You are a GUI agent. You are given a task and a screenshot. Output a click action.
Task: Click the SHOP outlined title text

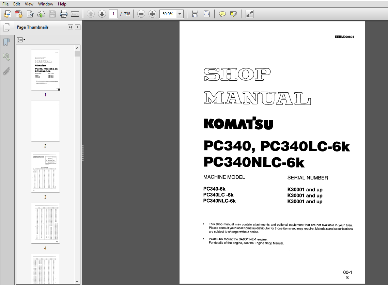point(237,75)
